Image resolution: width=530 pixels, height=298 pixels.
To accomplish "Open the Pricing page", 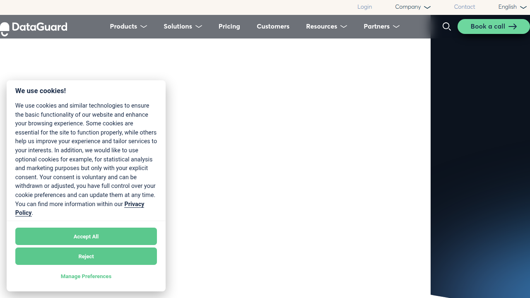I will (x=229, y=26).
